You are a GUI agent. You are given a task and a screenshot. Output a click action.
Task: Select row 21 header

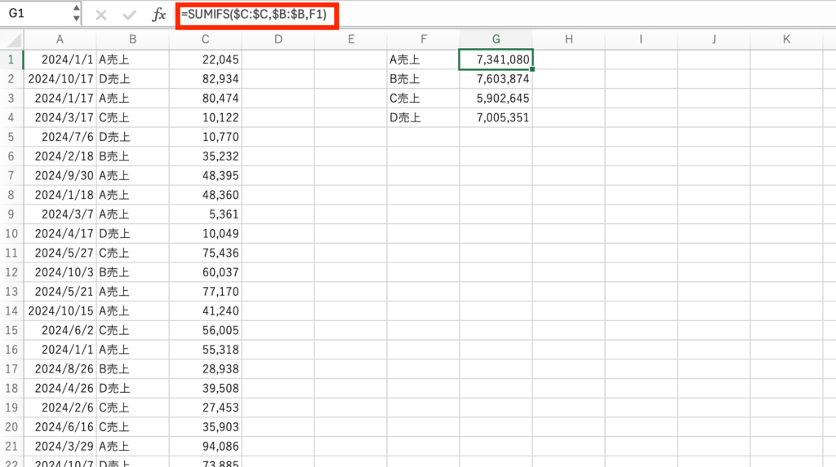tap(11, 447)
